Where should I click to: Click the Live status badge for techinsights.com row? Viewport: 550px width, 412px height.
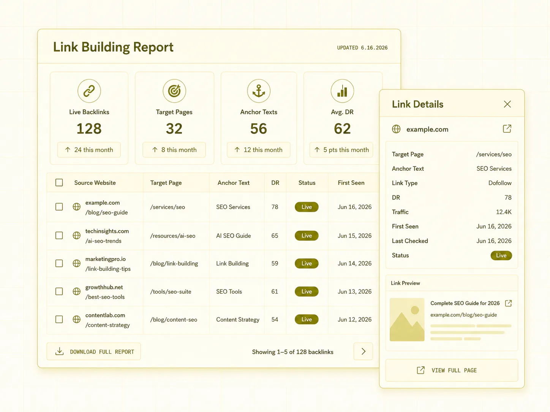(307, 236)
